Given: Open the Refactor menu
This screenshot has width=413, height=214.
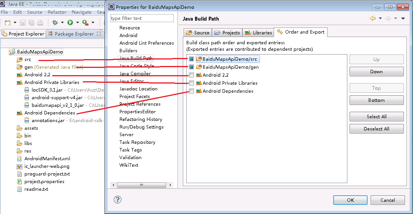Looking at the screenshot, I should (x=57, y=12).
